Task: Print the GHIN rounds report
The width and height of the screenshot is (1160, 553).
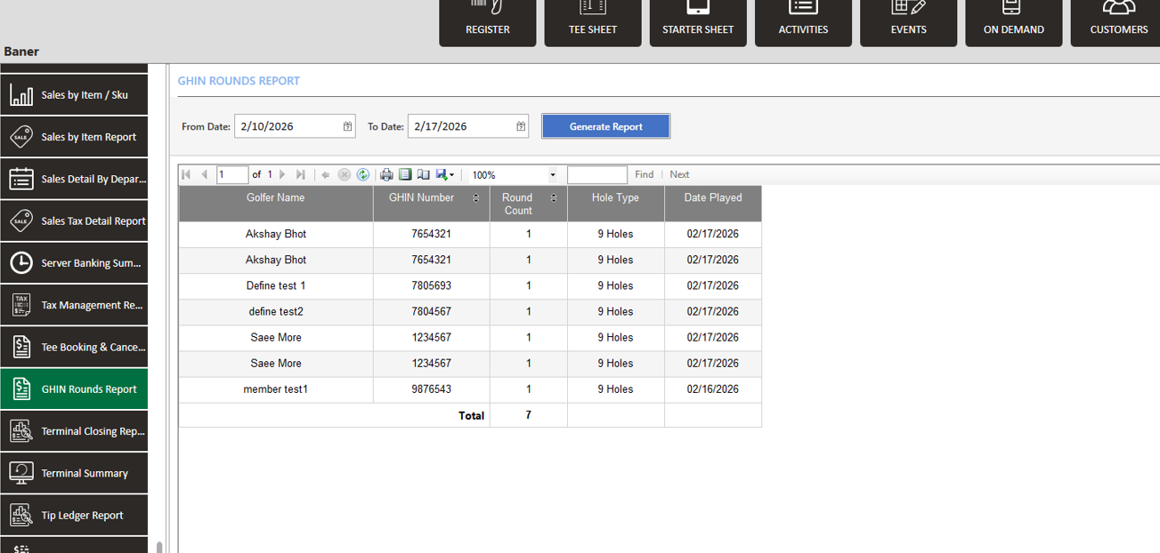Action: point(386,175)
